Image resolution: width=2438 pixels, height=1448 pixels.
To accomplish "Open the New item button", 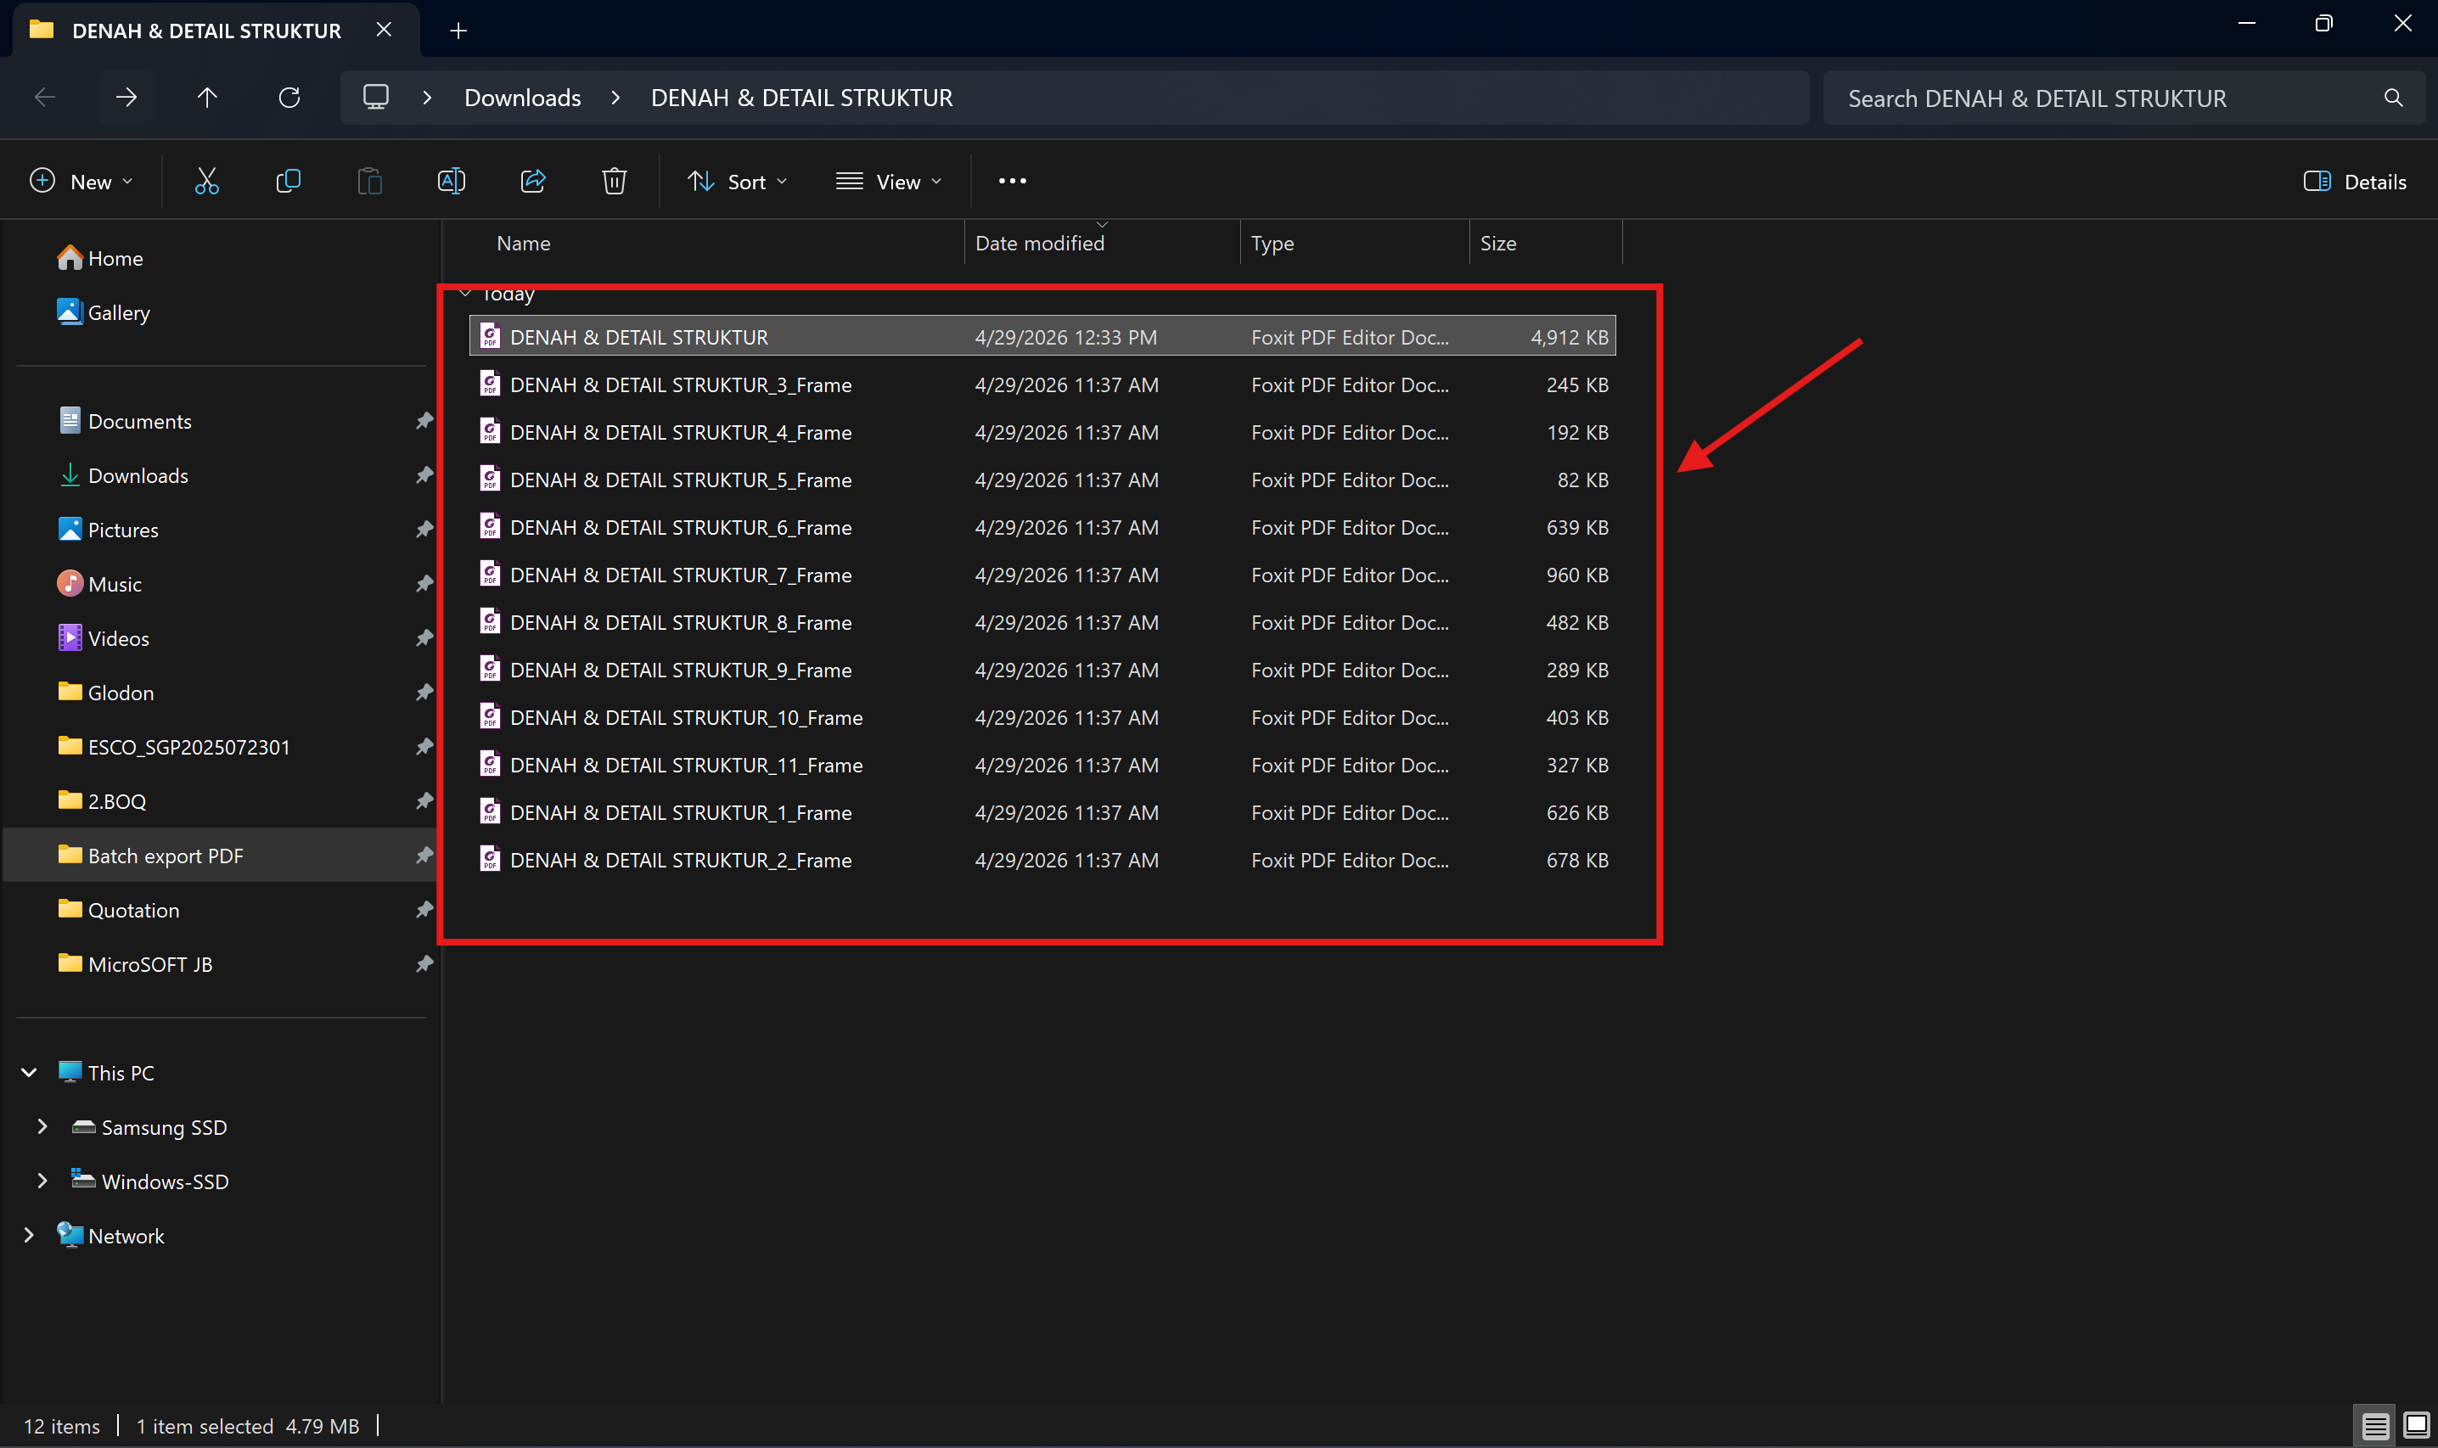I will (x=82, y=182).
